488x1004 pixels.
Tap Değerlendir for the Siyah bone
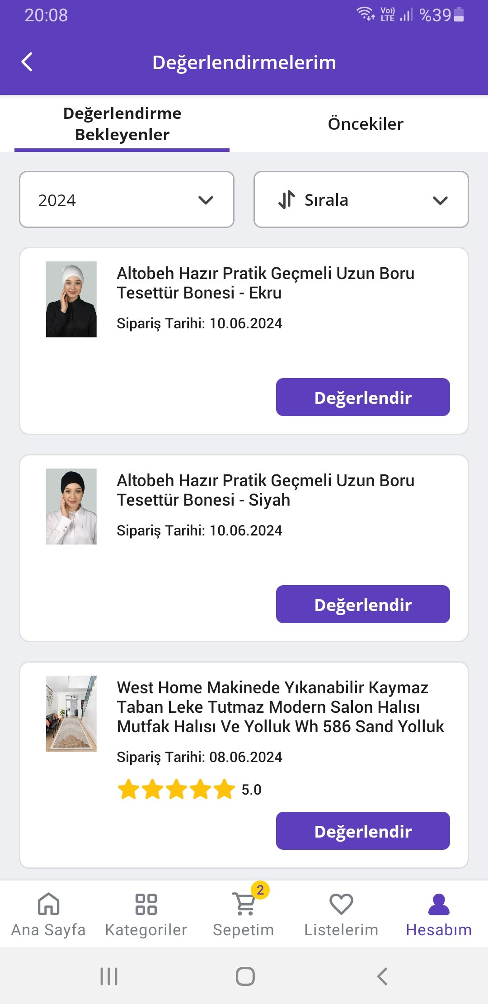363,604
